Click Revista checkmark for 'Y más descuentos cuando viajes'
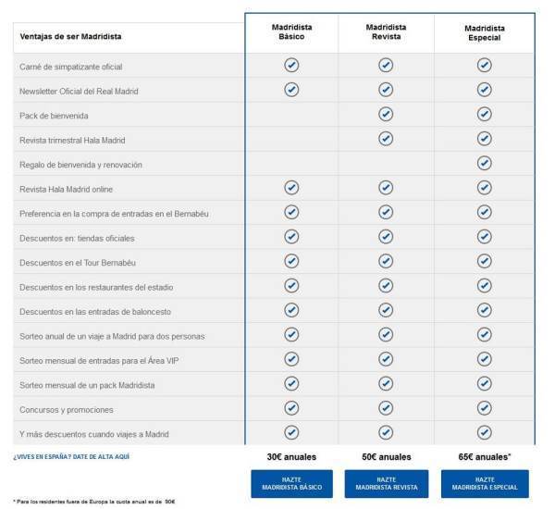 pyautogui.click(x=387, y=432)
